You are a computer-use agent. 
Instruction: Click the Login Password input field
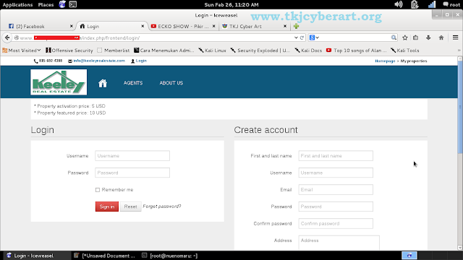(132, 173)
